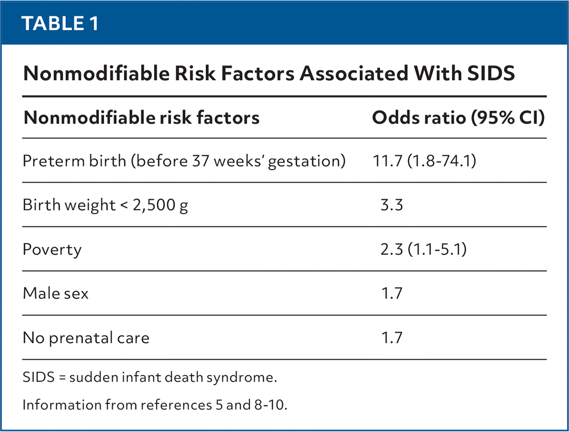Select the 'Birth weight < 2,500 g' label
The height and width of the screenshot is (432, 569).
[x=105, y=205]
